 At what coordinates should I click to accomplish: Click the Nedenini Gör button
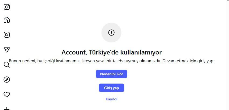tap(111, 74)
